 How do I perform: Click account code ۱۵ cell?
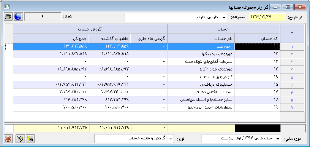click(x=257, y=85)
